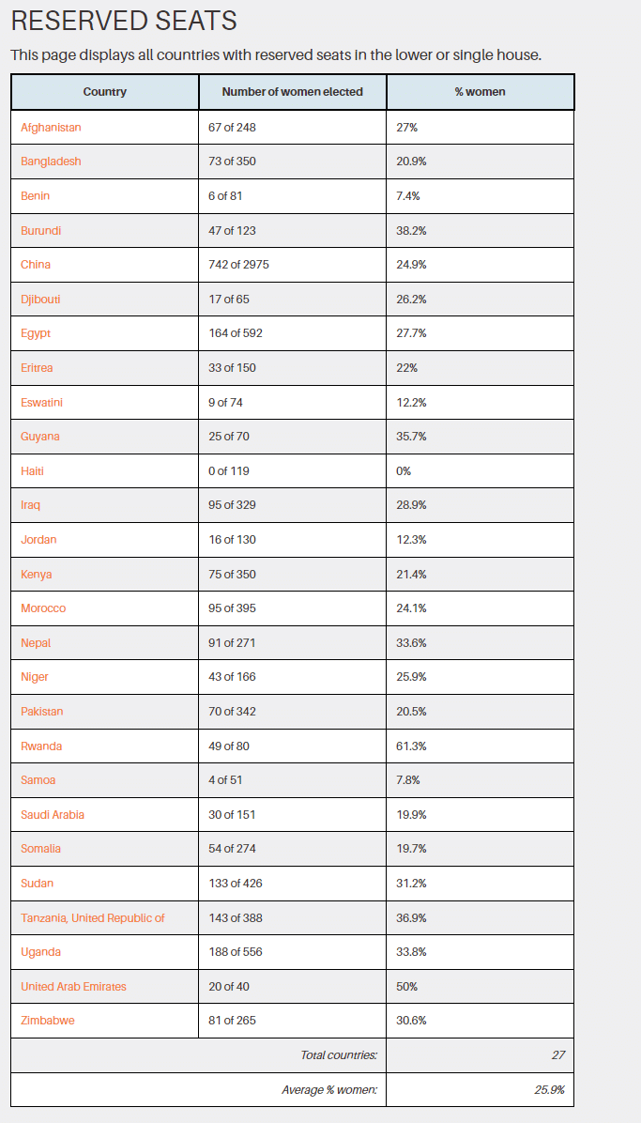Click the Kenya link

37,575
